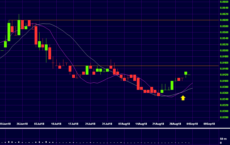This screenshot has width=230, height=145.
Task: Click the 17Jul18 date label
Action: point(73,124)
